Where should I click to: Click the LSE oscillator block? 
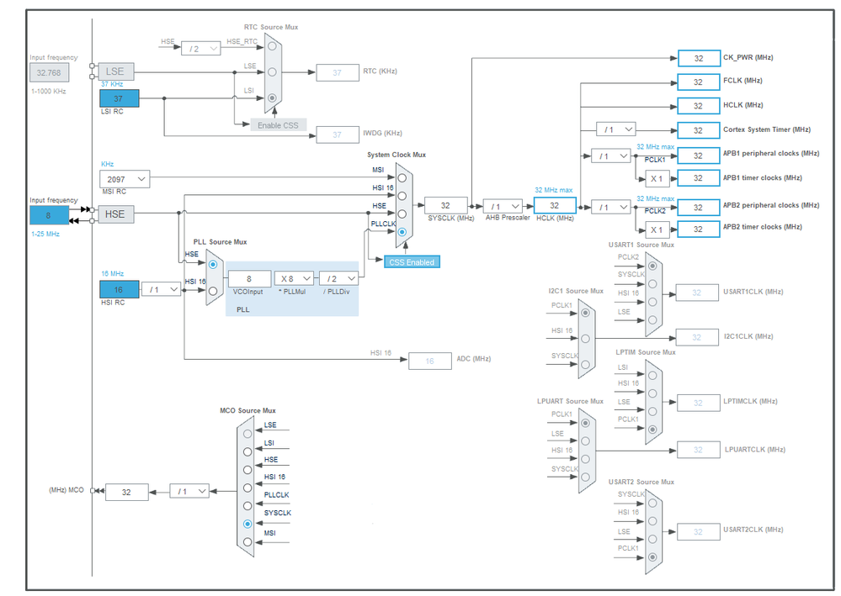(116, 71)
